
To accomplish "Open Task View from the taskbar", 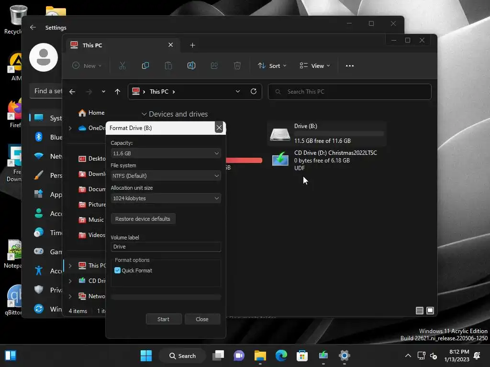I will coord(218,356).
